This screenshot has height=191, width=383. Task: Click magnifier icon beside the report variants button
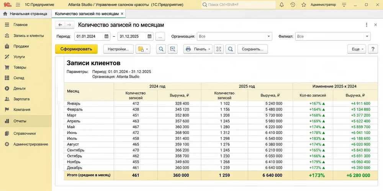click(161, 49)
